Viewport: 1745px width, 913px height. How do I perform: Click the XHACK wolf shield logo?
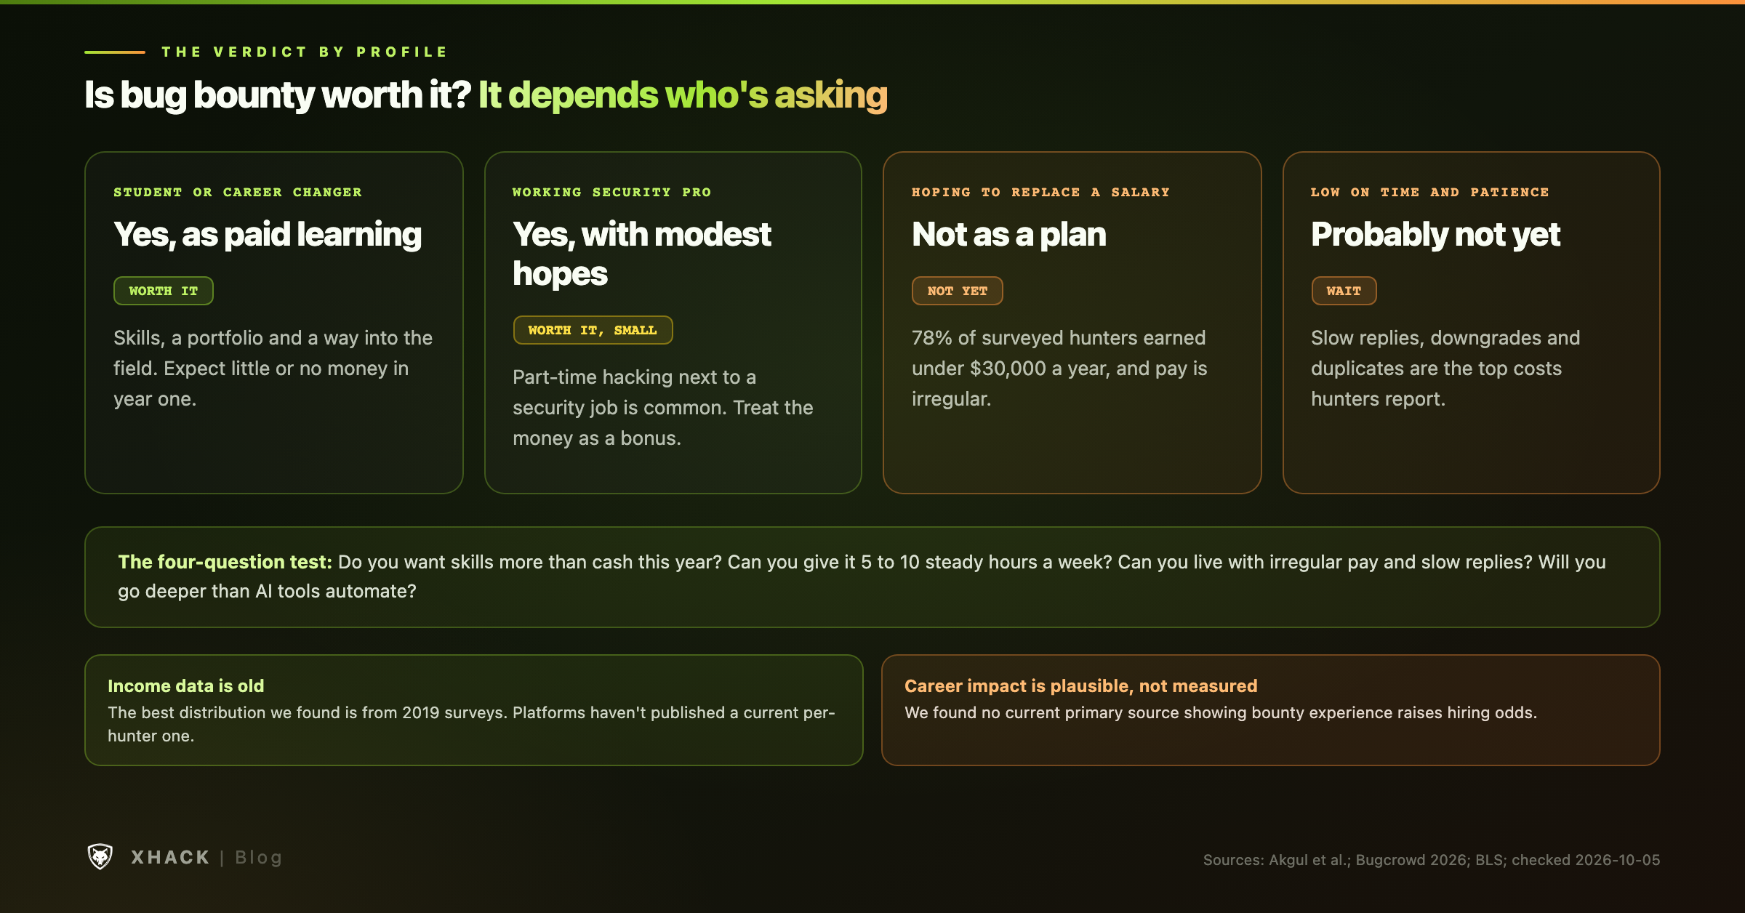(100, 857)
